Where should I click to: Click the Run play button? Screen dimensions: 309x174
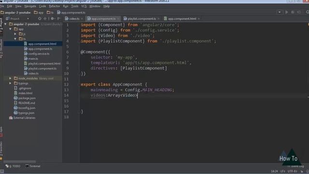(286, 12)
